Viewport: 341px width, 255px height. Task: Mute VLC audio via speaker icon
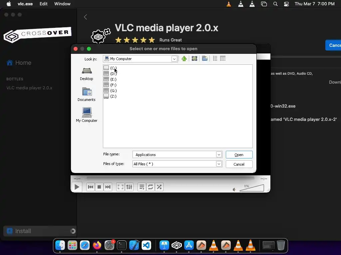click(x=234, y=190)
